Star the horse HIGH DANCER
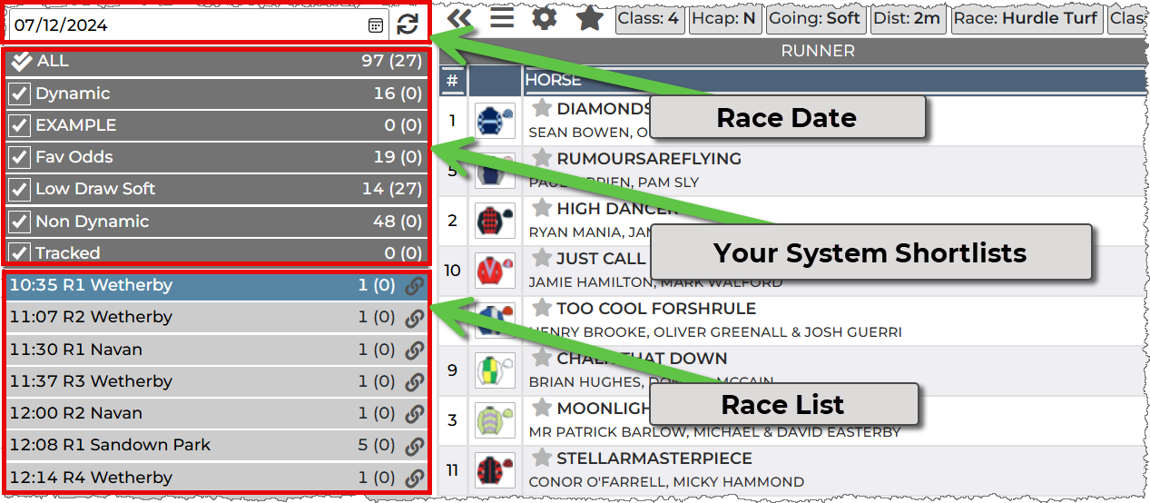This screenshot has height=503, width=1150. coord(542,208)
